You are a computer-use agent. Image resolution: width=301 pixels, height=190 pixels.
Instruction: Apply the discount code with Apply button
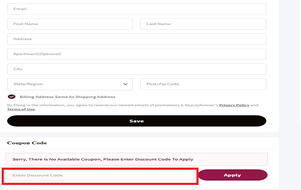pyautogui.click(x=232, y=175)
